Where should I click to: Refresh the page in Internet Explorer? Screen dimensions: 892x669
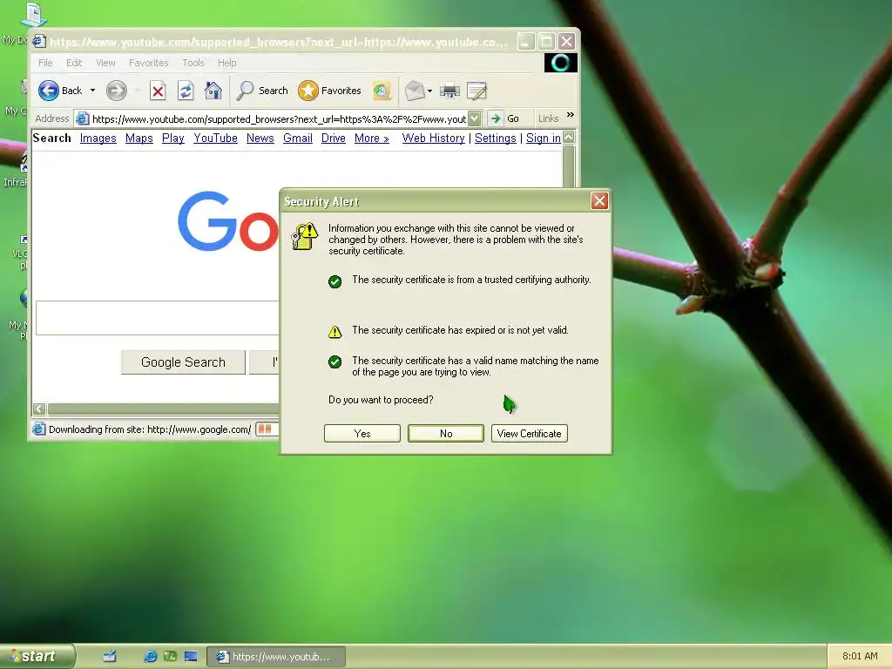[186, 91]
